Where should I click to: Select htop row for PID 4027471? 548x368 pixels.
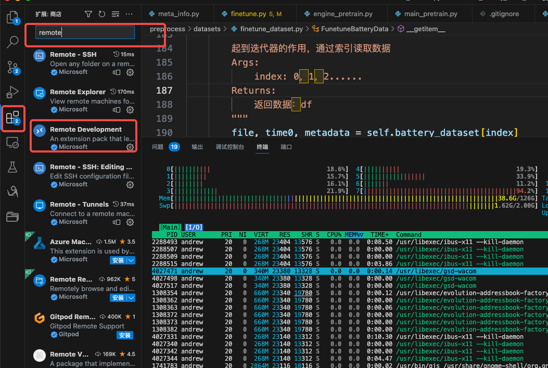pos(350,271)
